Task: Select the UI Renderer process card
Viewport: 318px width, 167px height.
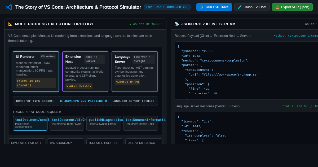Action: (36, 72)
